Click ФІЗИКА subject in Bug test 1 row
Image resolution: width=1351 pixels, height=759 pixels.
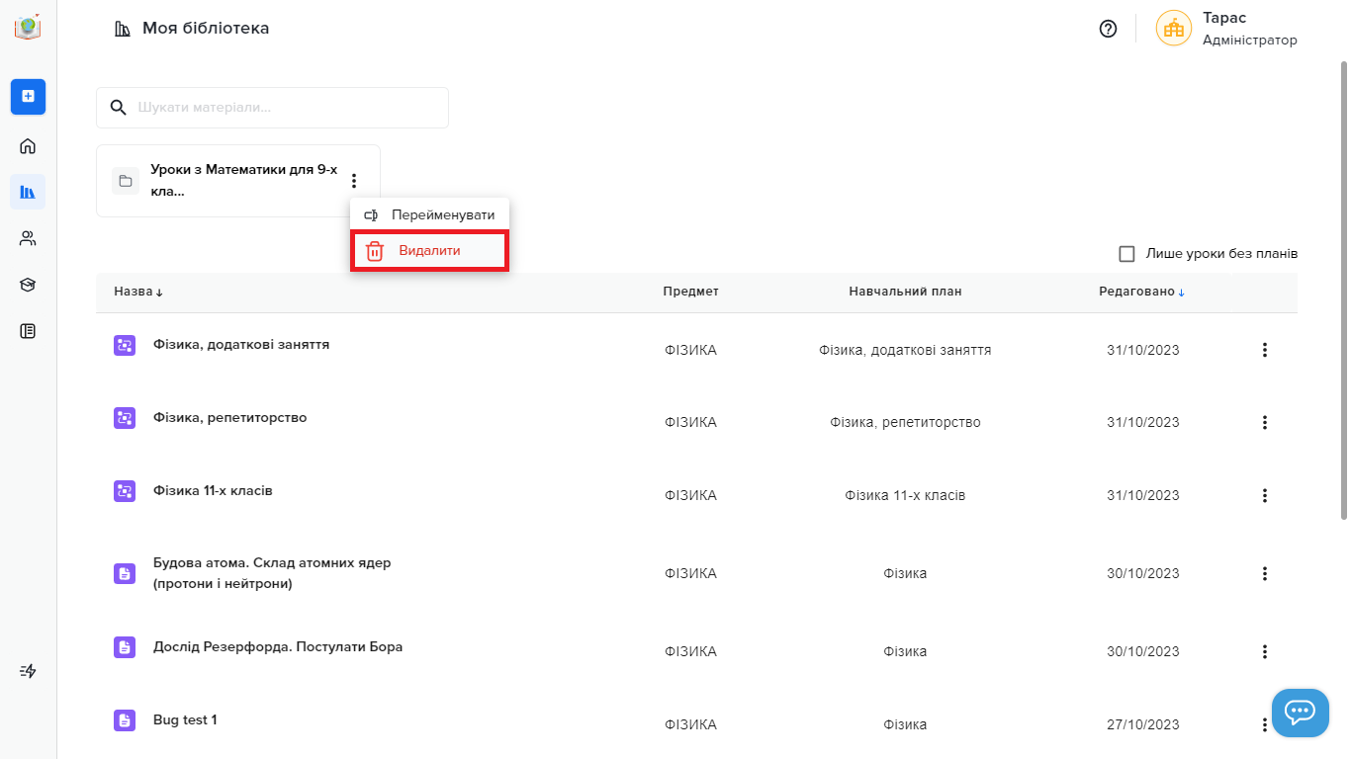(690, 725)
